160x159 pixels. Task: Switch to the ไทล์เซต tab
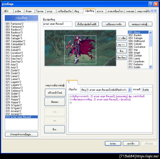pos(130,11)
